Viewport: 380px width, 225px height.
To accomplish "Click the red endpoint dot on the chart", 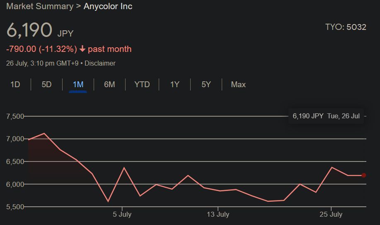I will [363, 175].
